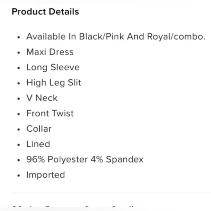
Task: Select the Available In Black/Pink And Royal/combo line
Action: point(116,36)
